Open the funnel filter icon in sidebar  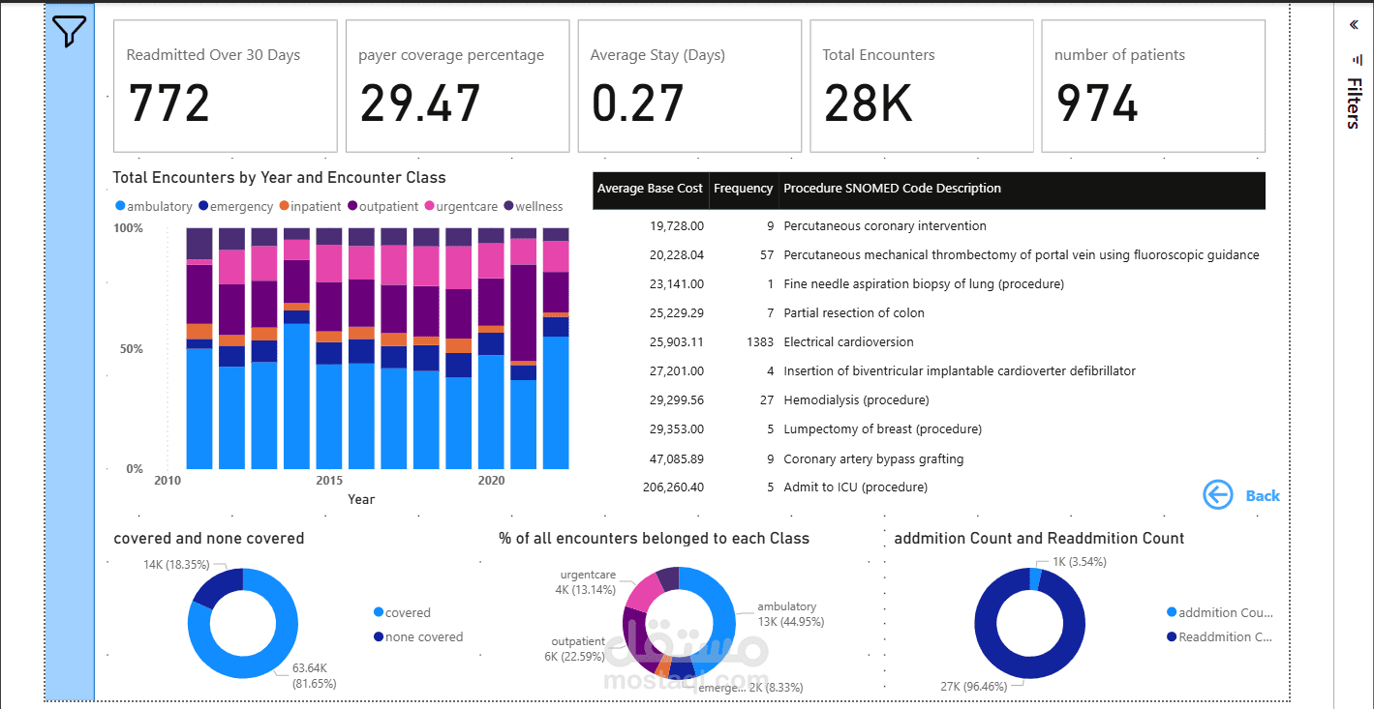coord(70,32)
